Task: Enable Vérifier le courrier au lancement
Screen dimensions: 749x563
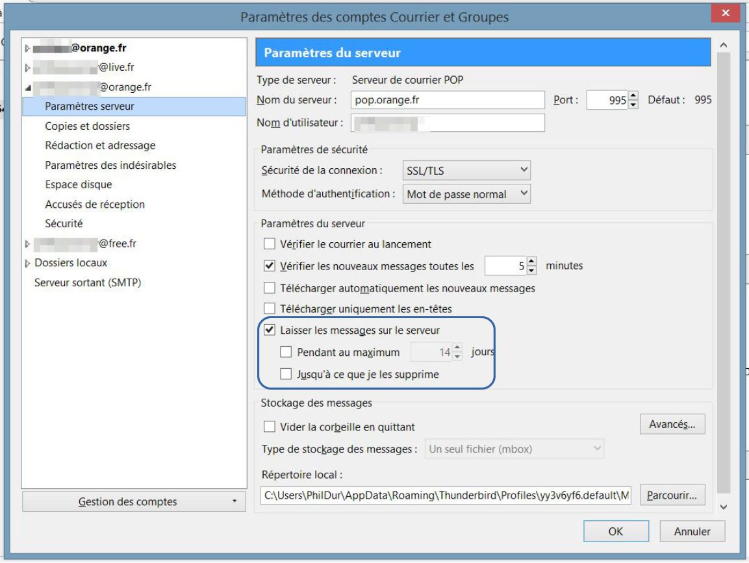Action: (270, 245)
